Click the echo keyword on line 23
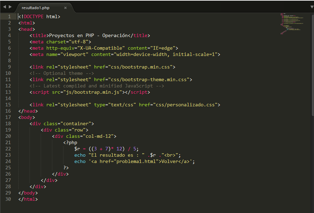 (80, 155)
